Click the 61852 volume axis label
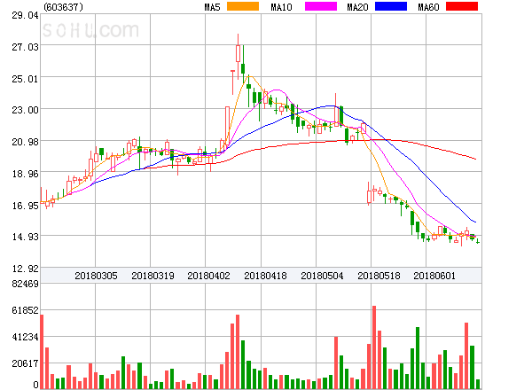The width and height of the screenshot is (532, 390). click(25, 310)
